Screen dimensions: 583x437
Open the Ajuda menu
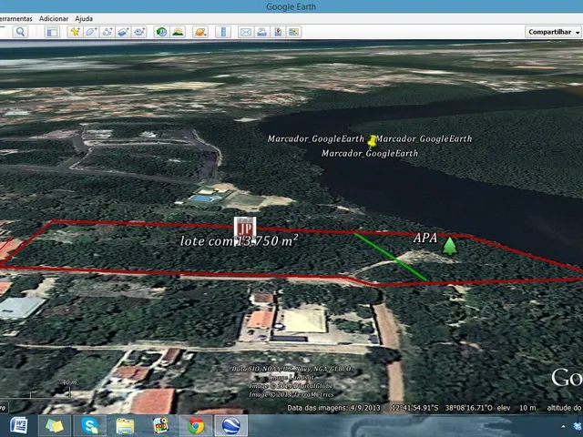[x=84, y=18]
